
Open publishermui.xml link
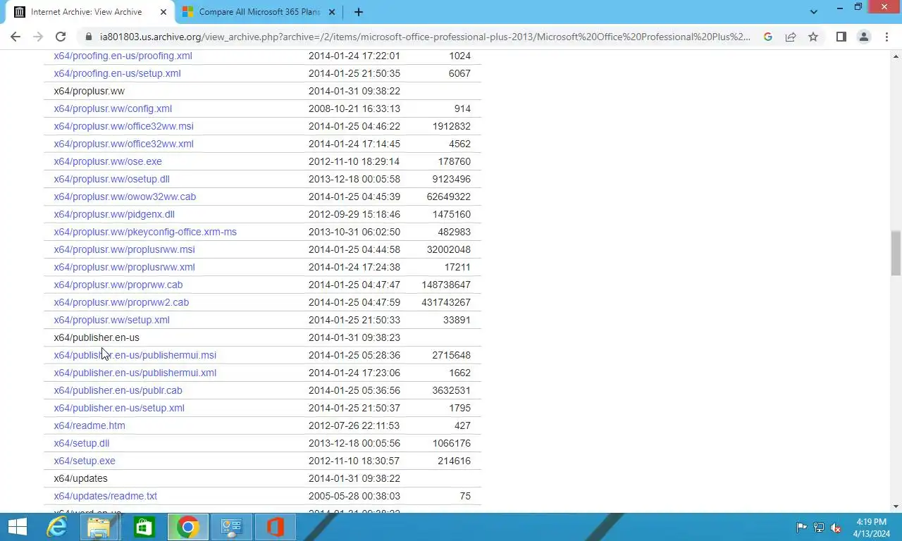pyautogui.click(x=135, y=373)
